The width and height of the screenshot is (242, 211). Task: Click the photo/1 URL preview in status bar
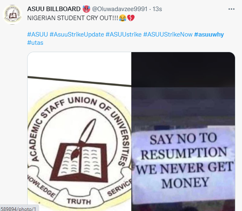19,209
